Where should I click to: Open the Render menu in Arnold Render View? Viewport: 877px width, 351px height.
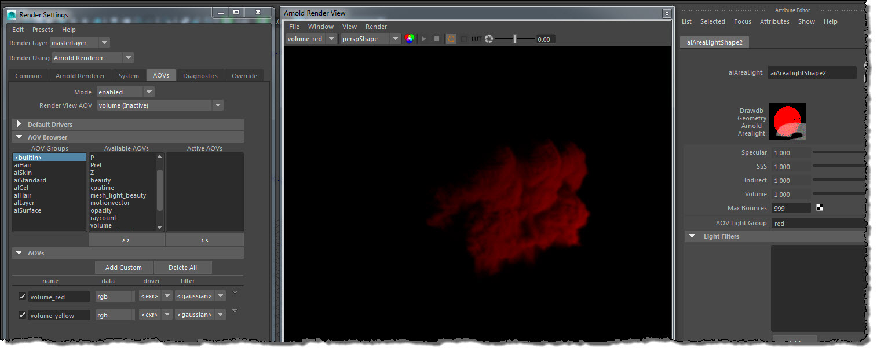376,27
